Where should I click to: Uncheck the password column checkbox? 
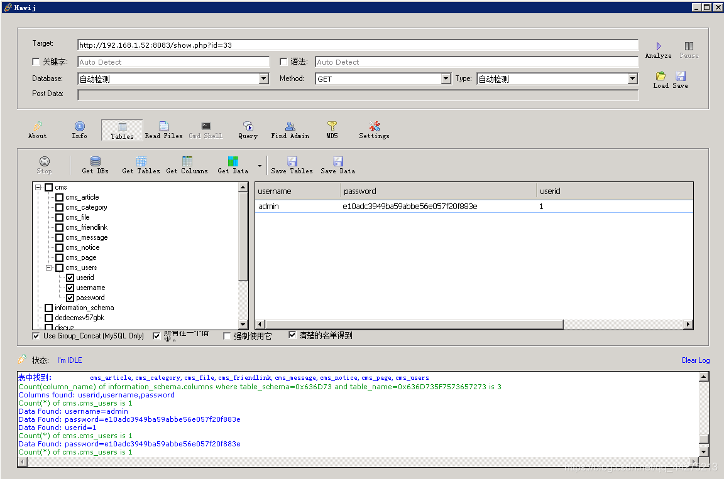click(x=70, y=298)
